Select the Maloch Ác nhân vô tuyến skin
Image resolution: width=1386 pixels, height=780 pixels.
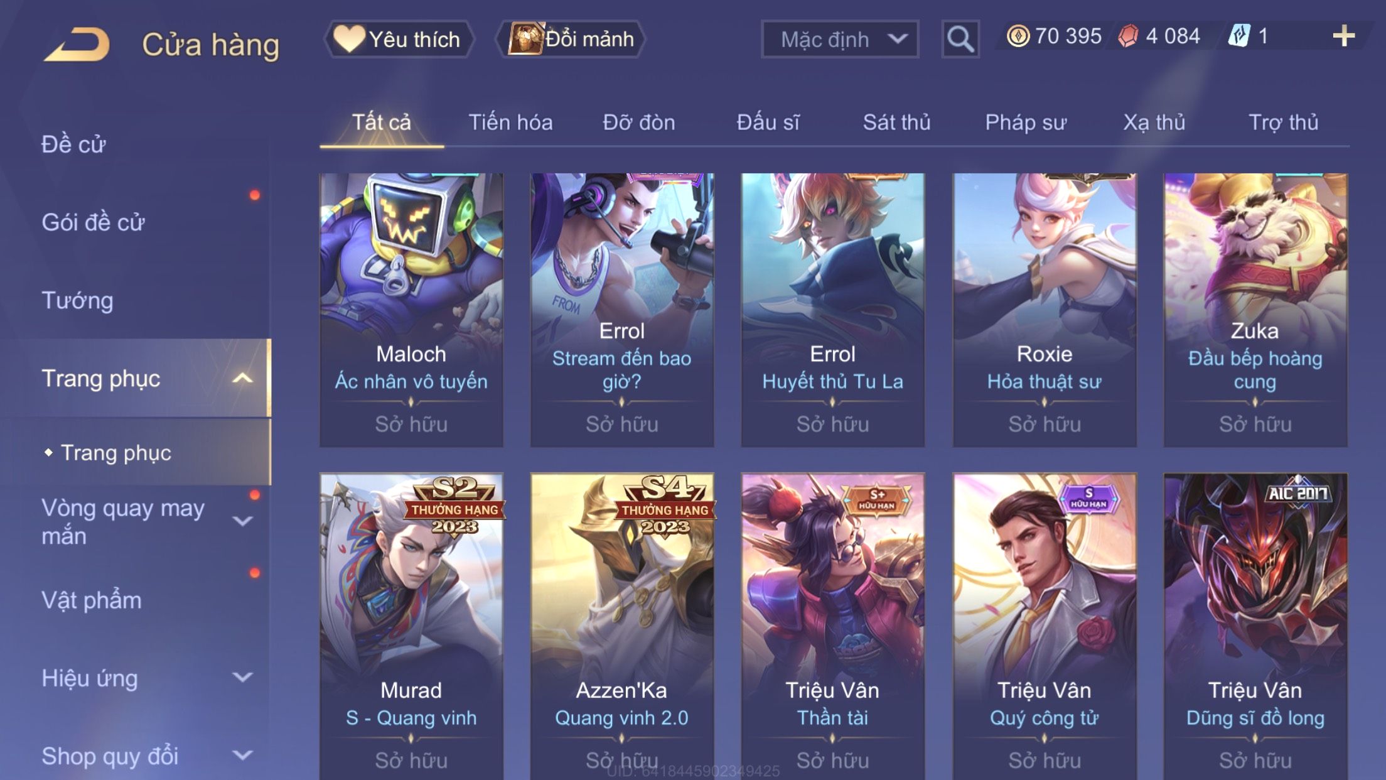411,310
